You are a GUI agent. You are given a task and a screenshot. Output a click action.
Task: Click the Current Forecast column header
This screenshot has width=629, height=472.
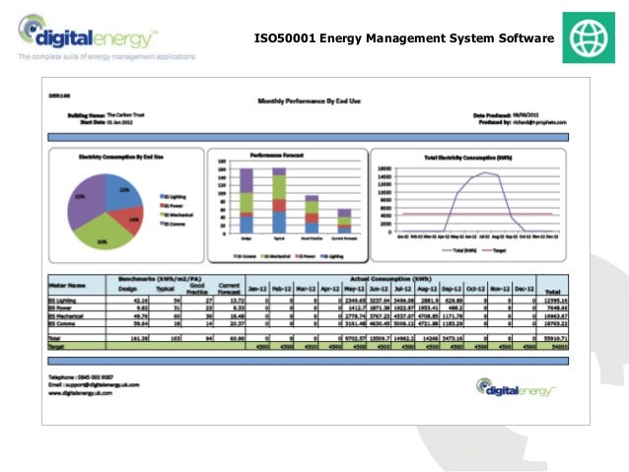pyautogui.click(x=229, y=289)
